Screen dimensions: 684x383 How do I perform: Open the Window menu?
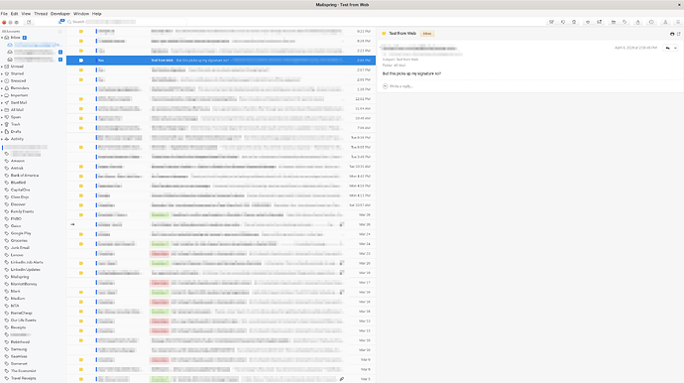tap(81, 14)
